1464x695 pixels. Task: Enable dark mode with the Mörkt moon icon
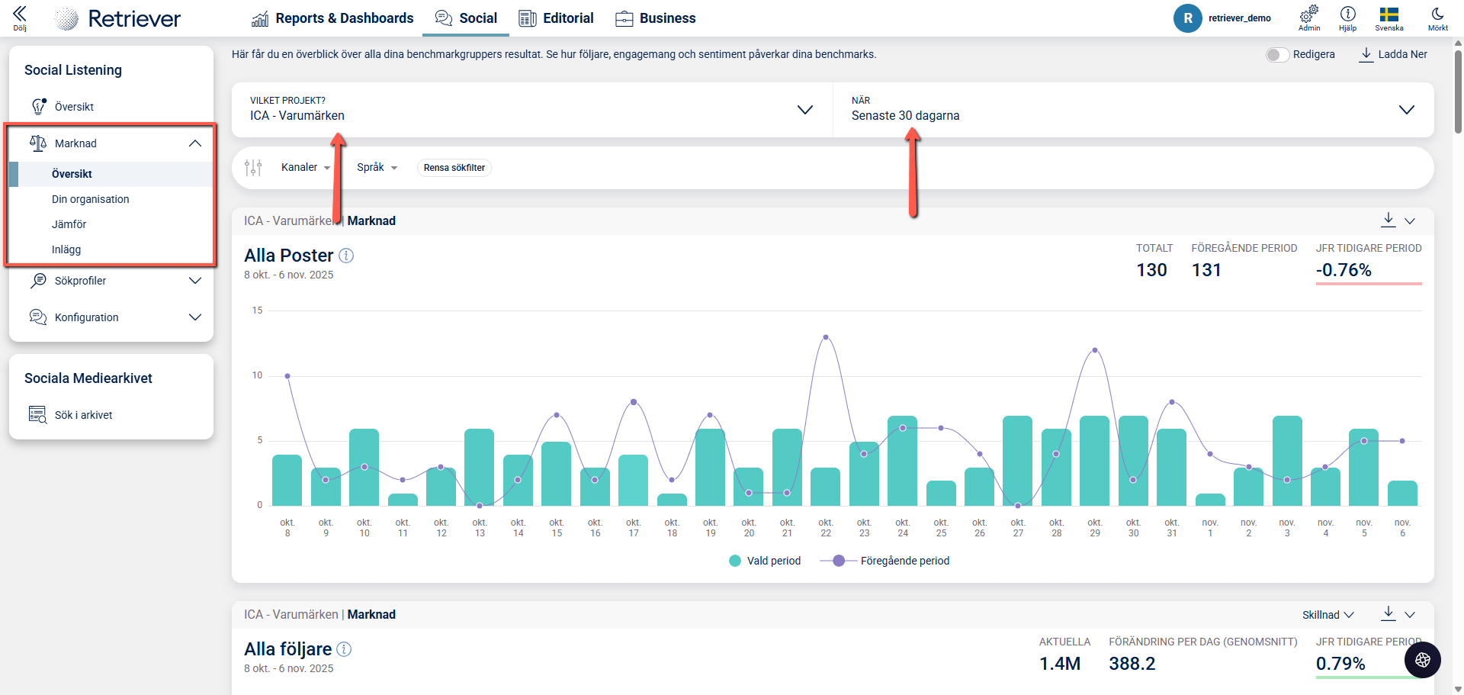pos(1437,17)
